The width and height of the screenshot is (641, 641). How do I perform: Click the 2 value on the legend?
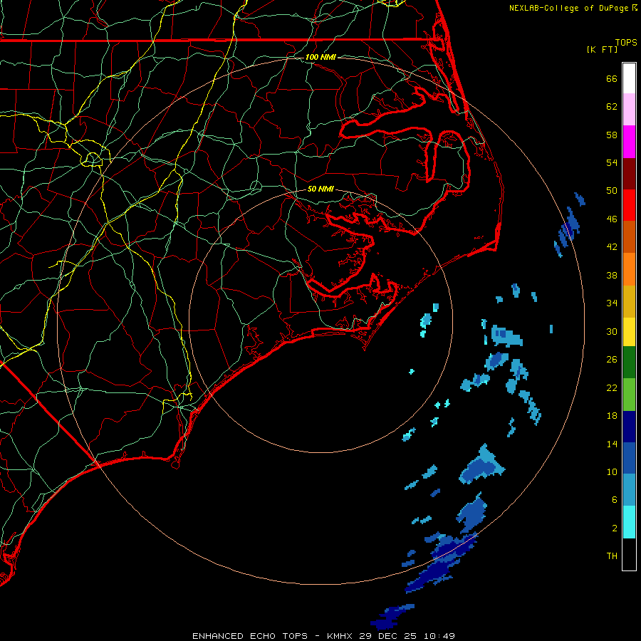click(615, 528)
